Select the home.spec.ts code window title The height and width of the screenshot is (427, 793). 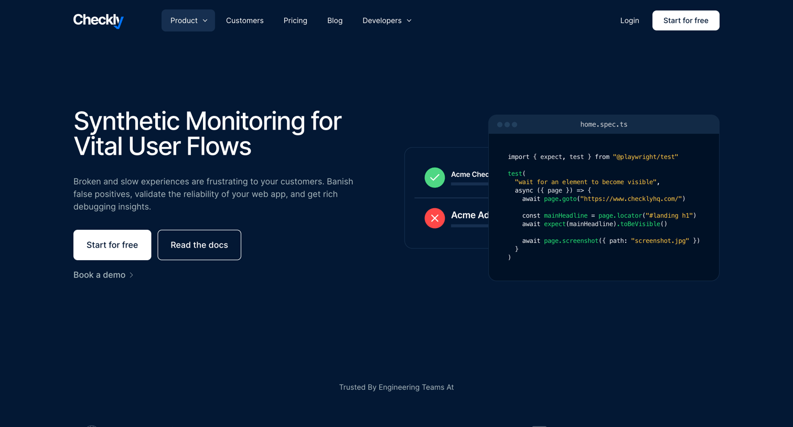coord(604,124)
